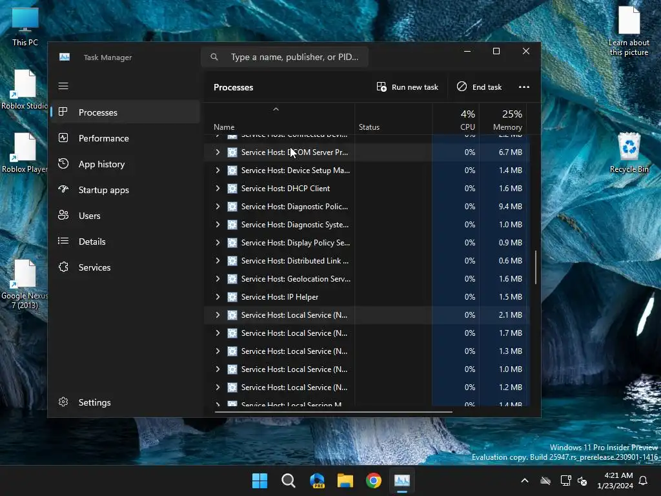Click the Processes sidebar icon
Image resolution: width=661 pixels, height=496 pixels.
63,112
